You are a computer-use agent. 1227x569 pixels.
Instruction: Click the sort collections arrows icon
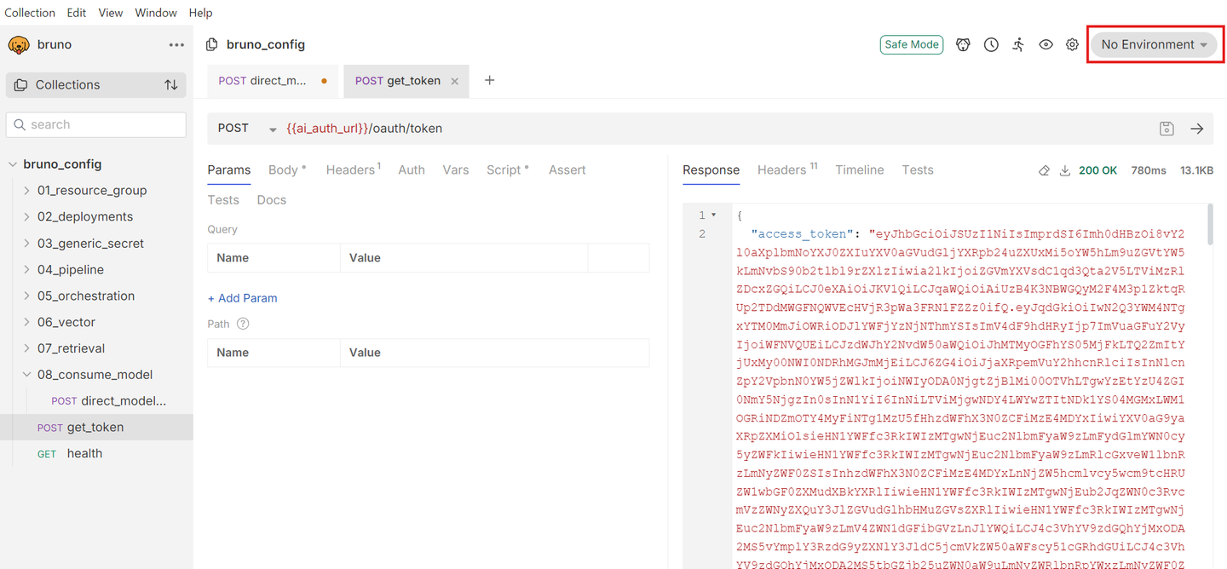click(x=171, y=85)
